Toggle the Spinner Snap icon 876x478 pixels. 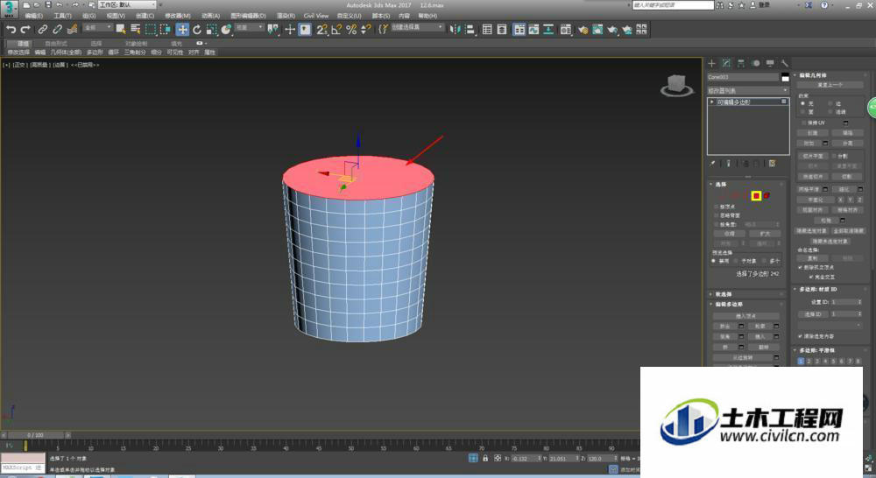(x=366, y=30)
